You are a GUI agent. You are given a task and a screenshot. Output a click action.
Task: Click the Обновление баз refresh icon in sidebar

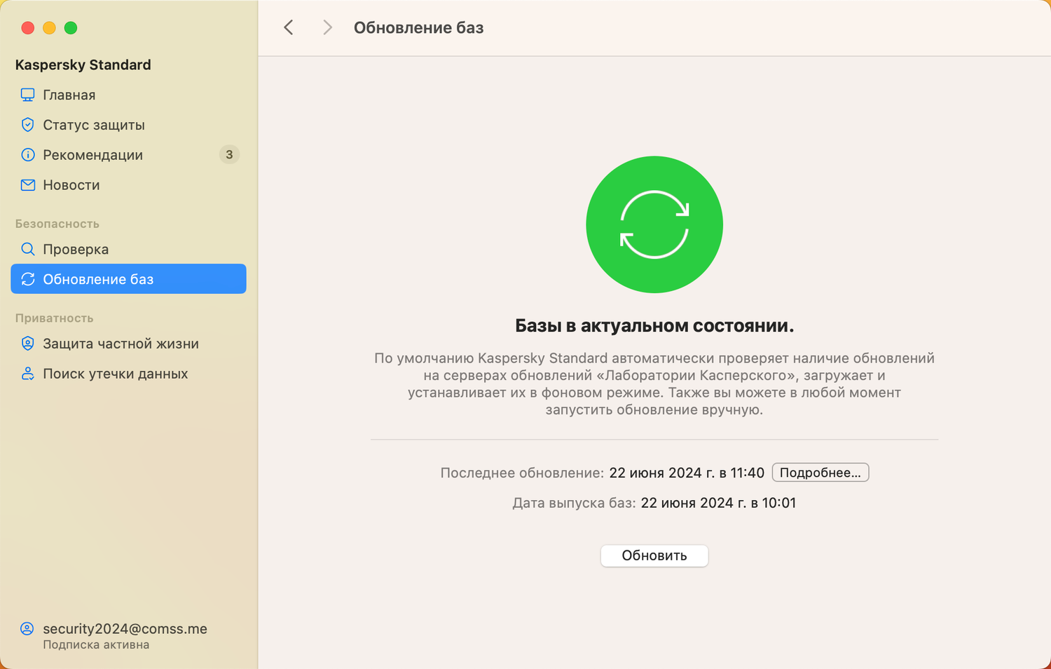[27, 279]
